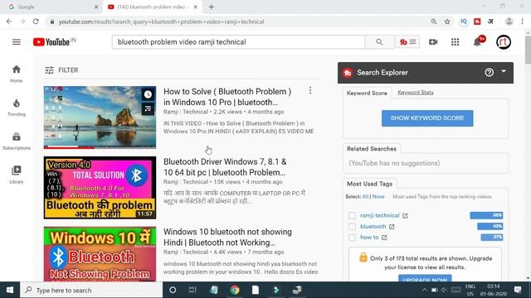Check the bluetooth tag checkbox

(352, 226)
